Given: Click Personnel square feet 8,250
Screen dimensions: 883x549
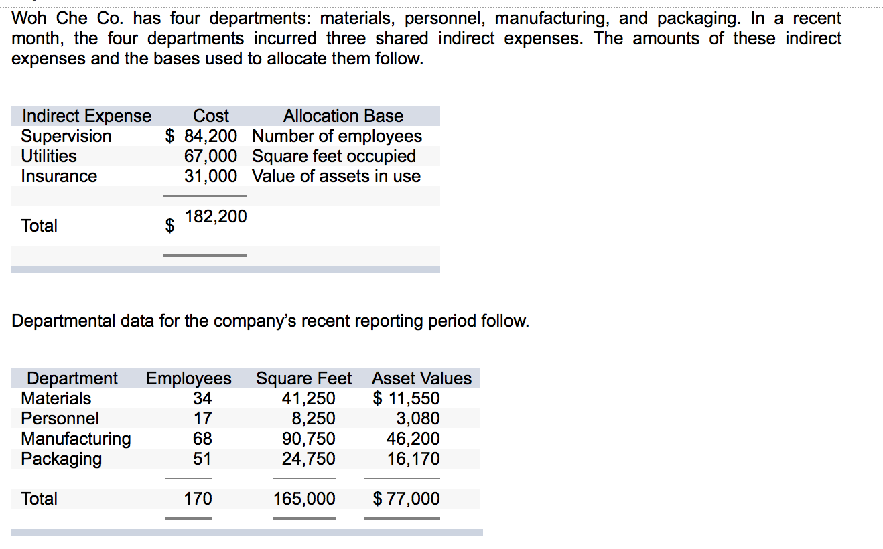Looking at the screenshot, I should [313, 418].
